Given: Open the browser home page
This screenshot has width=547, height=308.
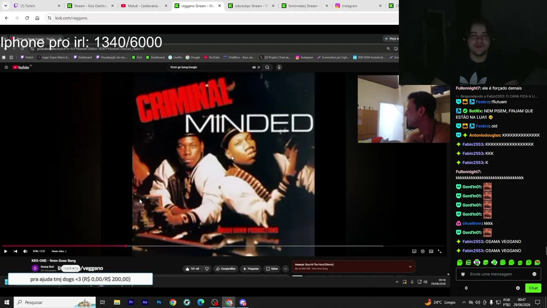Looking at the screenshot, I should pyautogui.click(x=37, y=18).
